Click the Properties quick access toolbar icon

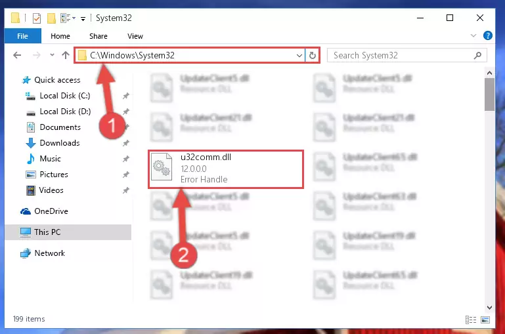click(37, 18)
